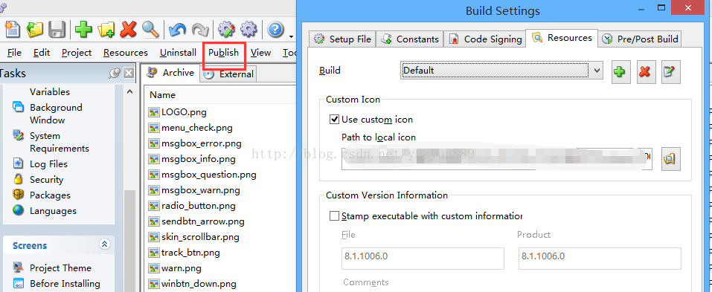Browse for local icon file
This screenshot has width=712, height=292.
point(670,159)
